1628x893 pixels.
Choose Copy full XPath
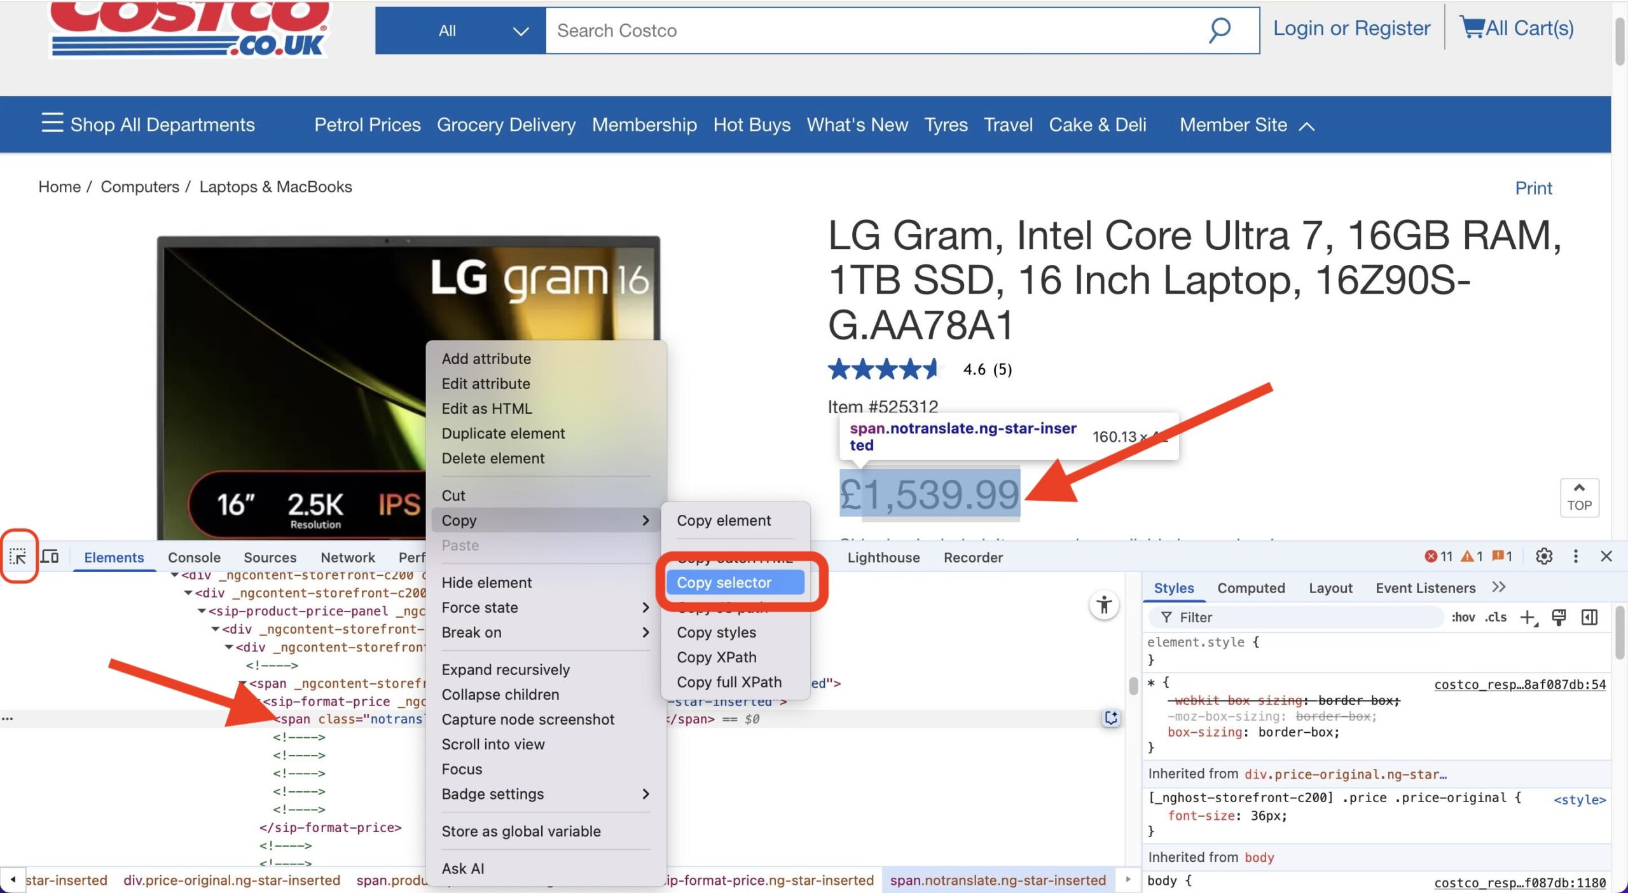click(x=735, y=682)
